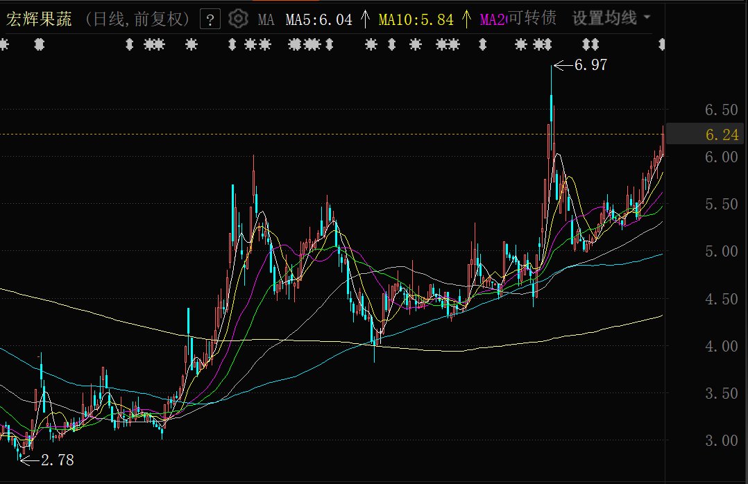The image size is (748, 484).
Task: Select the MA indicator label
Action: click(x=266, y=19)
